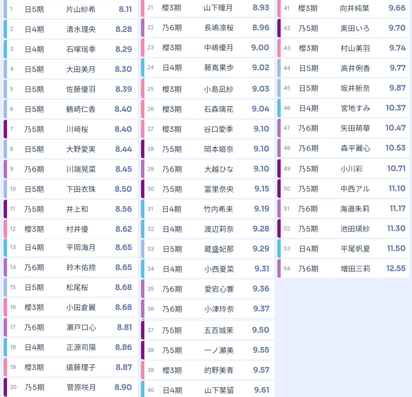Image resolution: width=412 pixels, height=397 pixels.
Task: Select the name 冨里奈央
Action: (x=218, y=189)
